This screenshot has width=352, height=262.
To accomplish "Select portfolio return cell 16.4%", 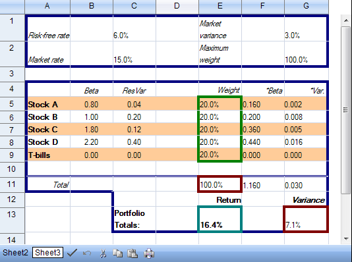I will pyautogui.click(x=220, y=219).
